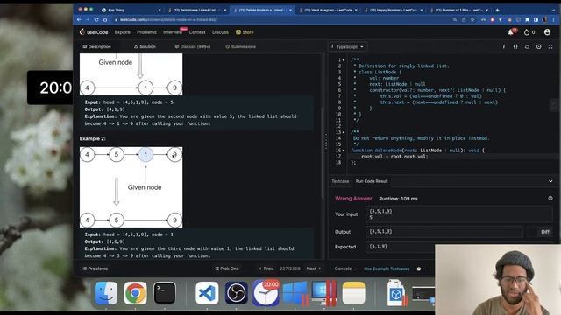
Task: Switch to the Number of 1 Bits browser tab
Action: tap(459, 10)
